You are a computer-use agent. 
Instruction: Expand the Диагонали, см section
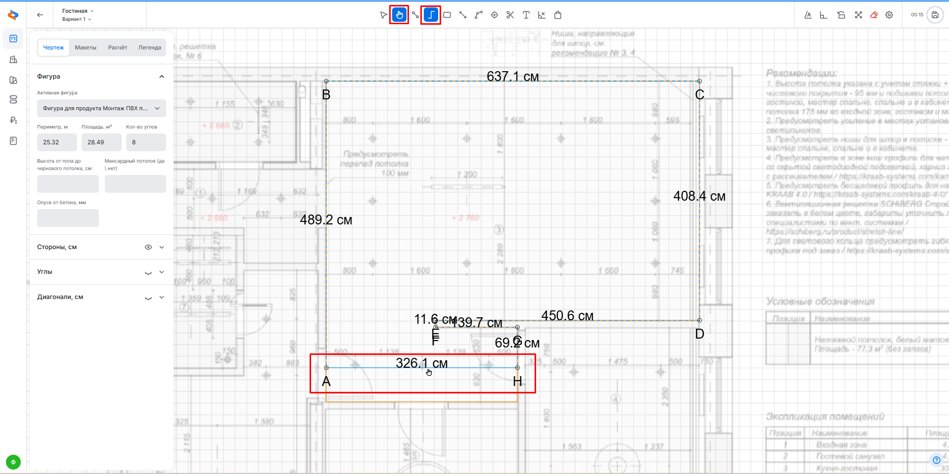click(x=162, y=298)
